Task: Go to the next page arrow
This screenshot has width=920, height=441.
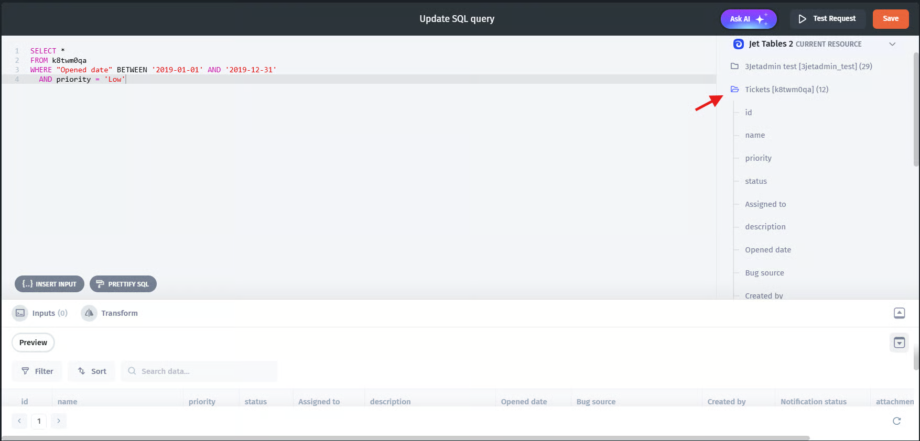Action: pos(59,421)
